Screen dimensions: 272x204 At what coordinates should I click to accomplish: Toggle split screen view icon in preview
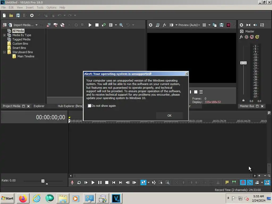click(171, 25)
